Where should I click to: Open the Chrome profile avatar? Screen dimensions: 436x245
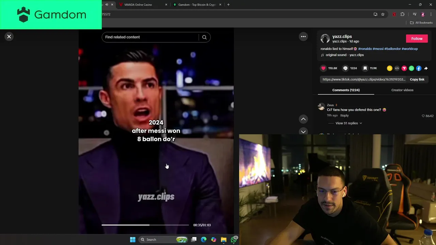coord(423,14)
